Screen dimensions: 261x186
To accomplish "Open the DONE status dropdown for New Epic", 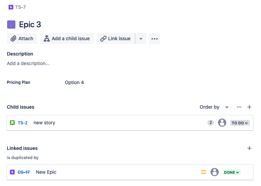I will (x=232, y=172).
